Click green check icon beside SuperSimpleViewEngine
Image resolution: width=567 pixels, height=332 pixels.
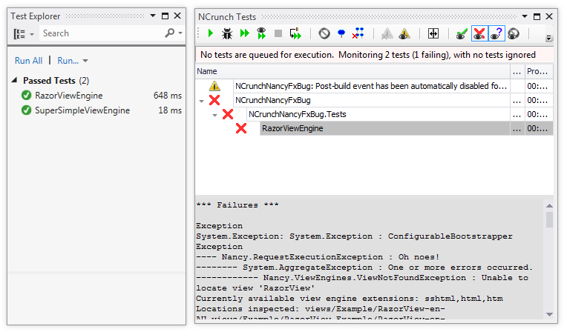pos(26,110)
